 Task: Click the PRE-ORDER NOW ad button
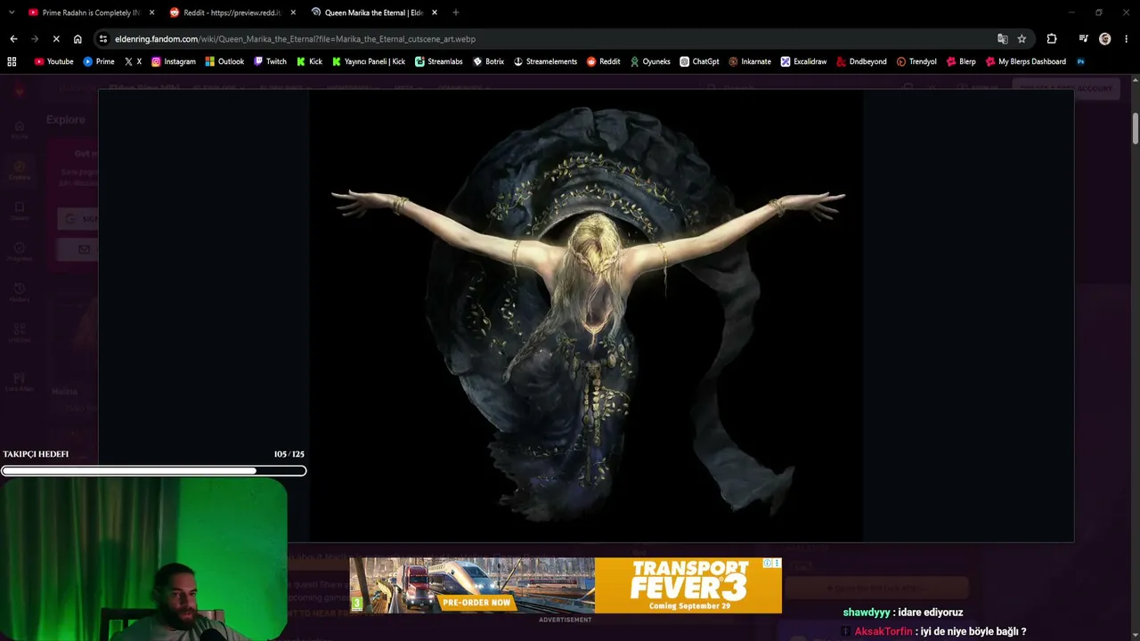(476, 603)
